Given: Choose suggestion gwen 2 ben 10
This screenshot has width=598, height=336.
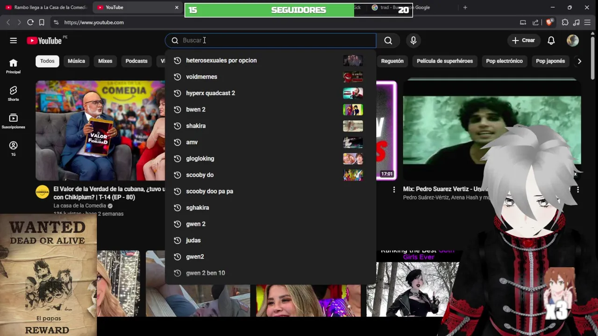Looking at the screenshot, I should point(270,273).
